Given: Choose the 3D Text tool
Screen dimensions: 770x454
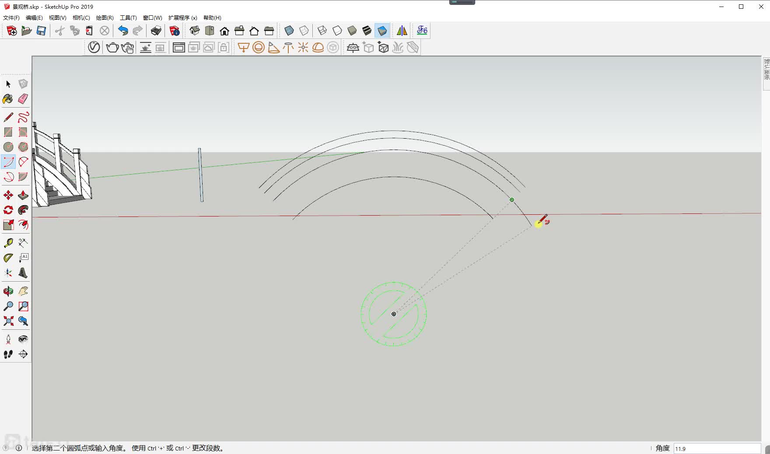Looking at the screenshot, I should [23, 273].
